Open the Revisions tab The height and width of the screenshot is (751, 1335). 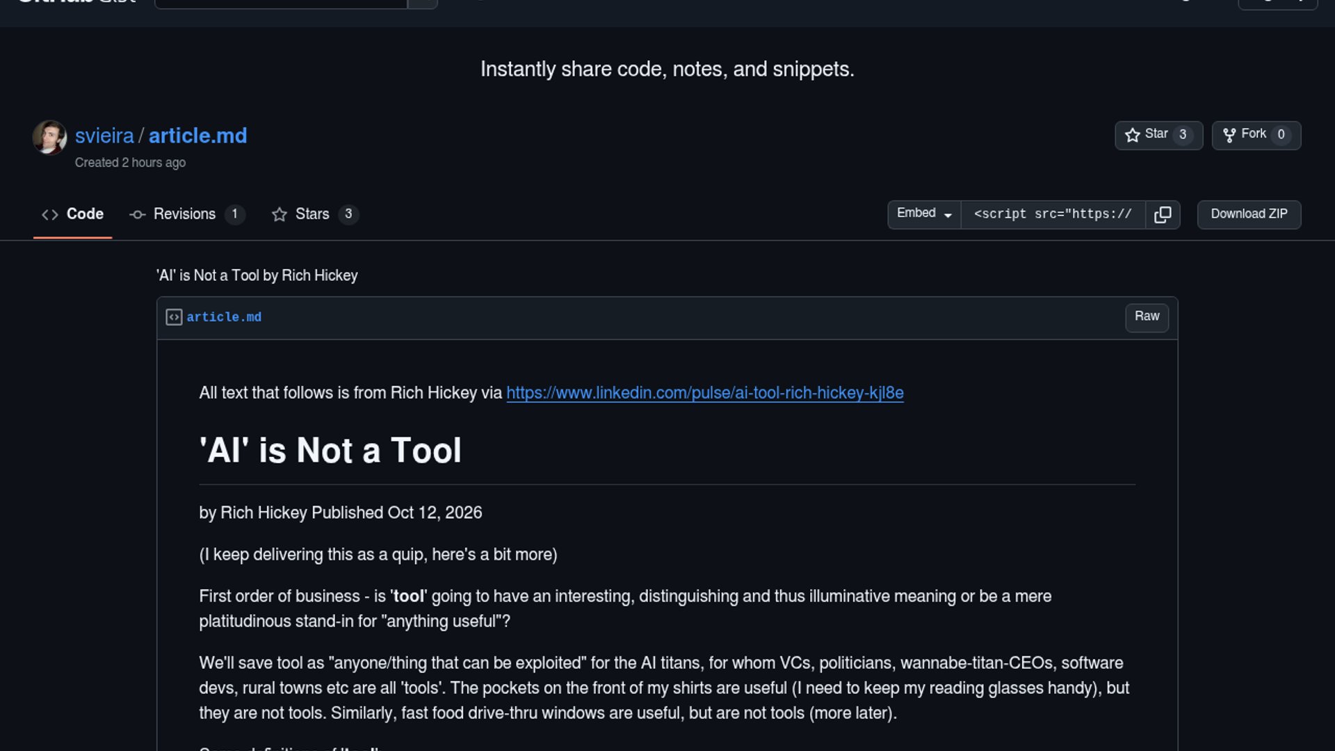pyautogui.click(x=186, y=214)
